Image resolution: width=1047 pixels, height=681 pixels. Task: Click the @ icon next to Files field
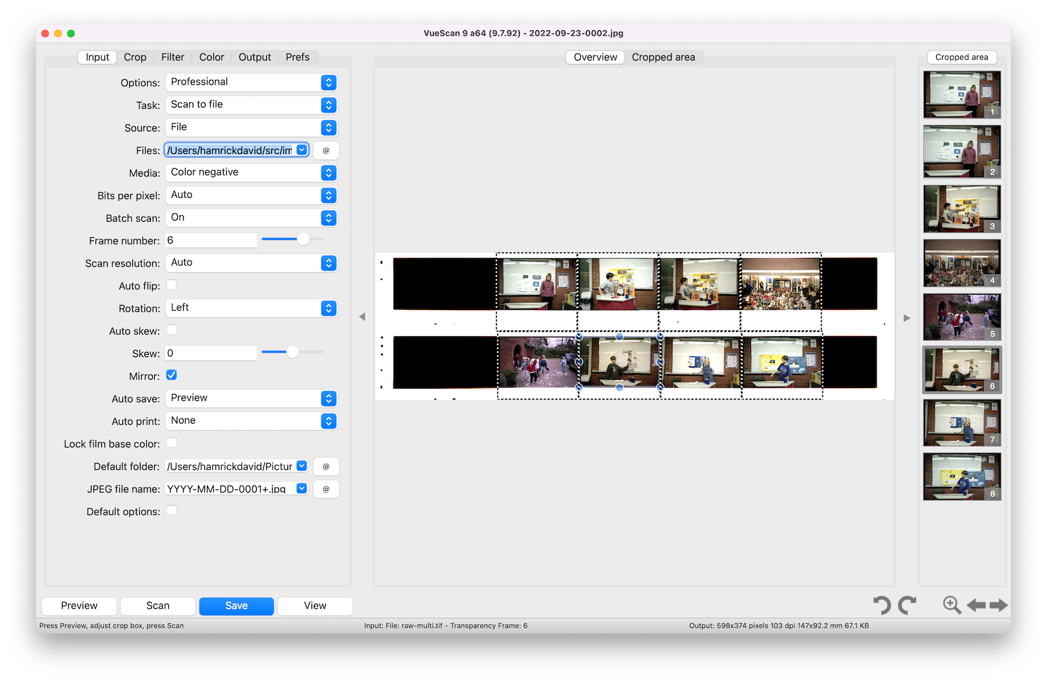[326, 150]
